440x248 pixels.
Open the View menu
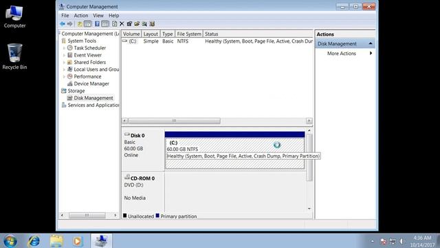point(98,15)
